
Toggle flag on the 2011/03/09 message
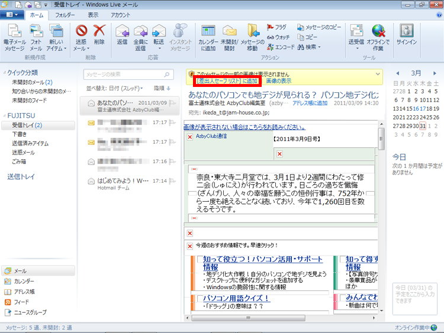point(172,103)
